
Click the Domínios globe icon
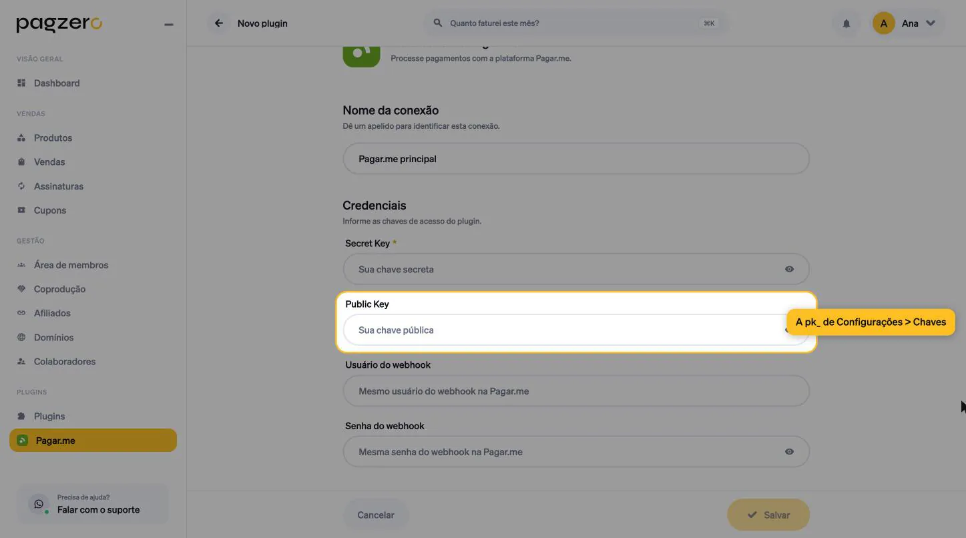click(x=21, y=337)
